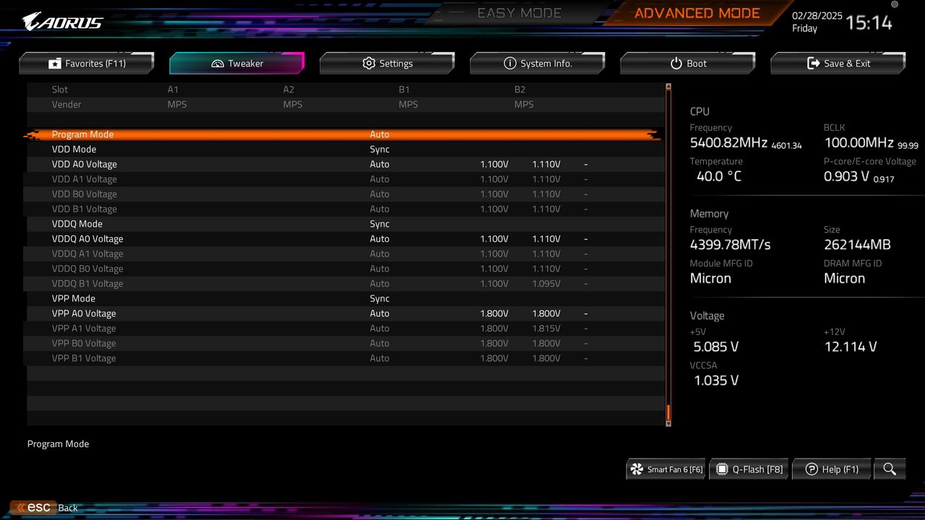Click the Slot header label
This screenshot has width=925, height=520.
(x=60, y=90)
